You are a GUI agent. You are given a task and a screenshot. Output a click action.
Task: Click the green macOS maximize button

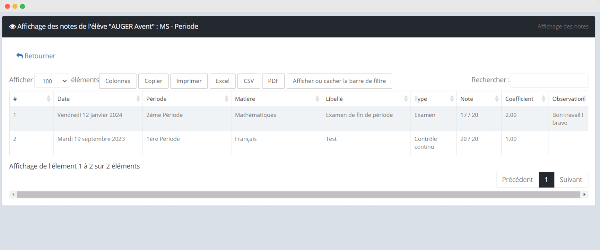tap(22, 6)
